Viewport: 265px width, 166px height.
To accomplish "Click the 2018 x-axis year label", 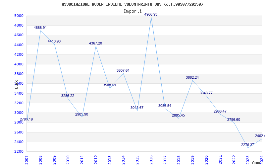I will click(x=179, y=160).
